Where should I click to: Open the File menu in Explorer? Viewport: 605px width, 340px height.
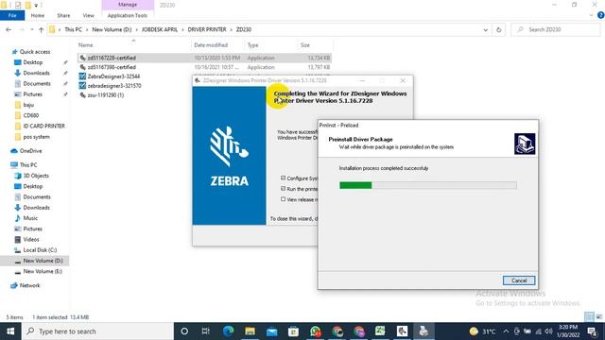click(12, 15)
